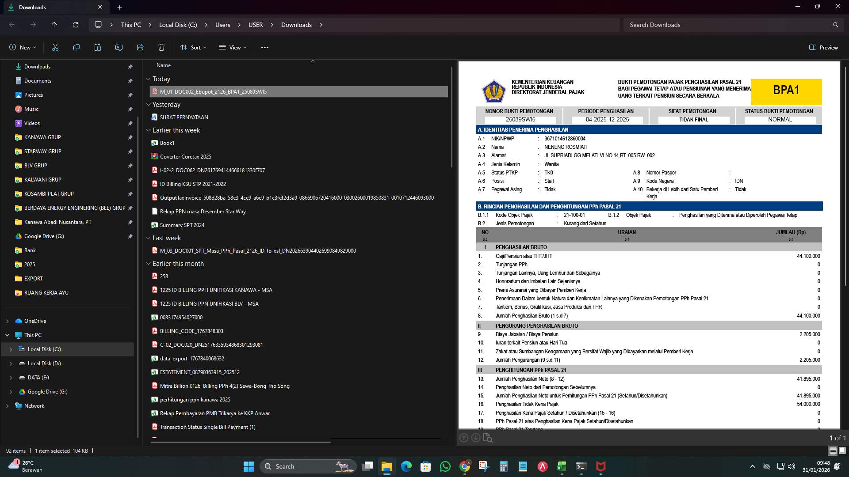Open the Sort dropdown
This screenshot has height=477, width=849.
click(193, 47)
